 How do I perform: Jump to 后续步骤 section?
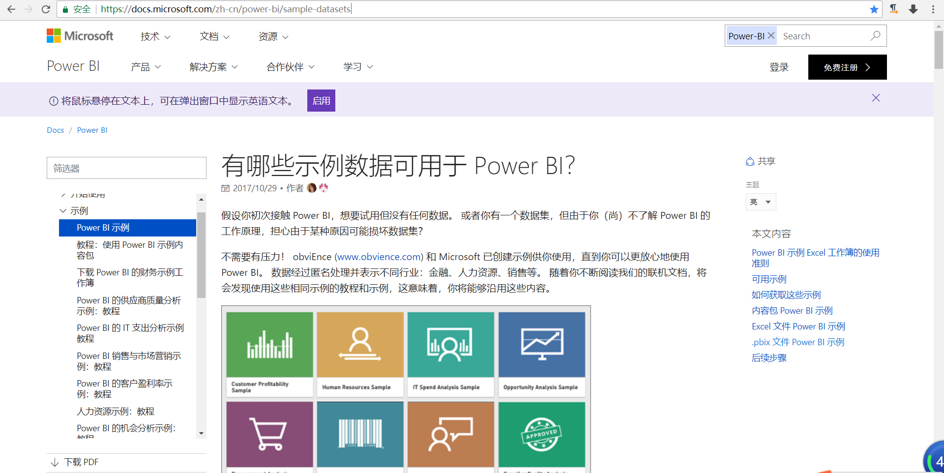point(769,358)
